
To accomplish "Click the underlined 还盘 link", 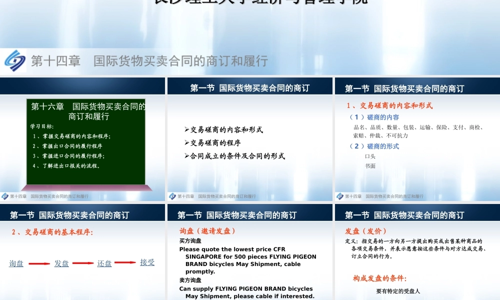I will 104,263.
